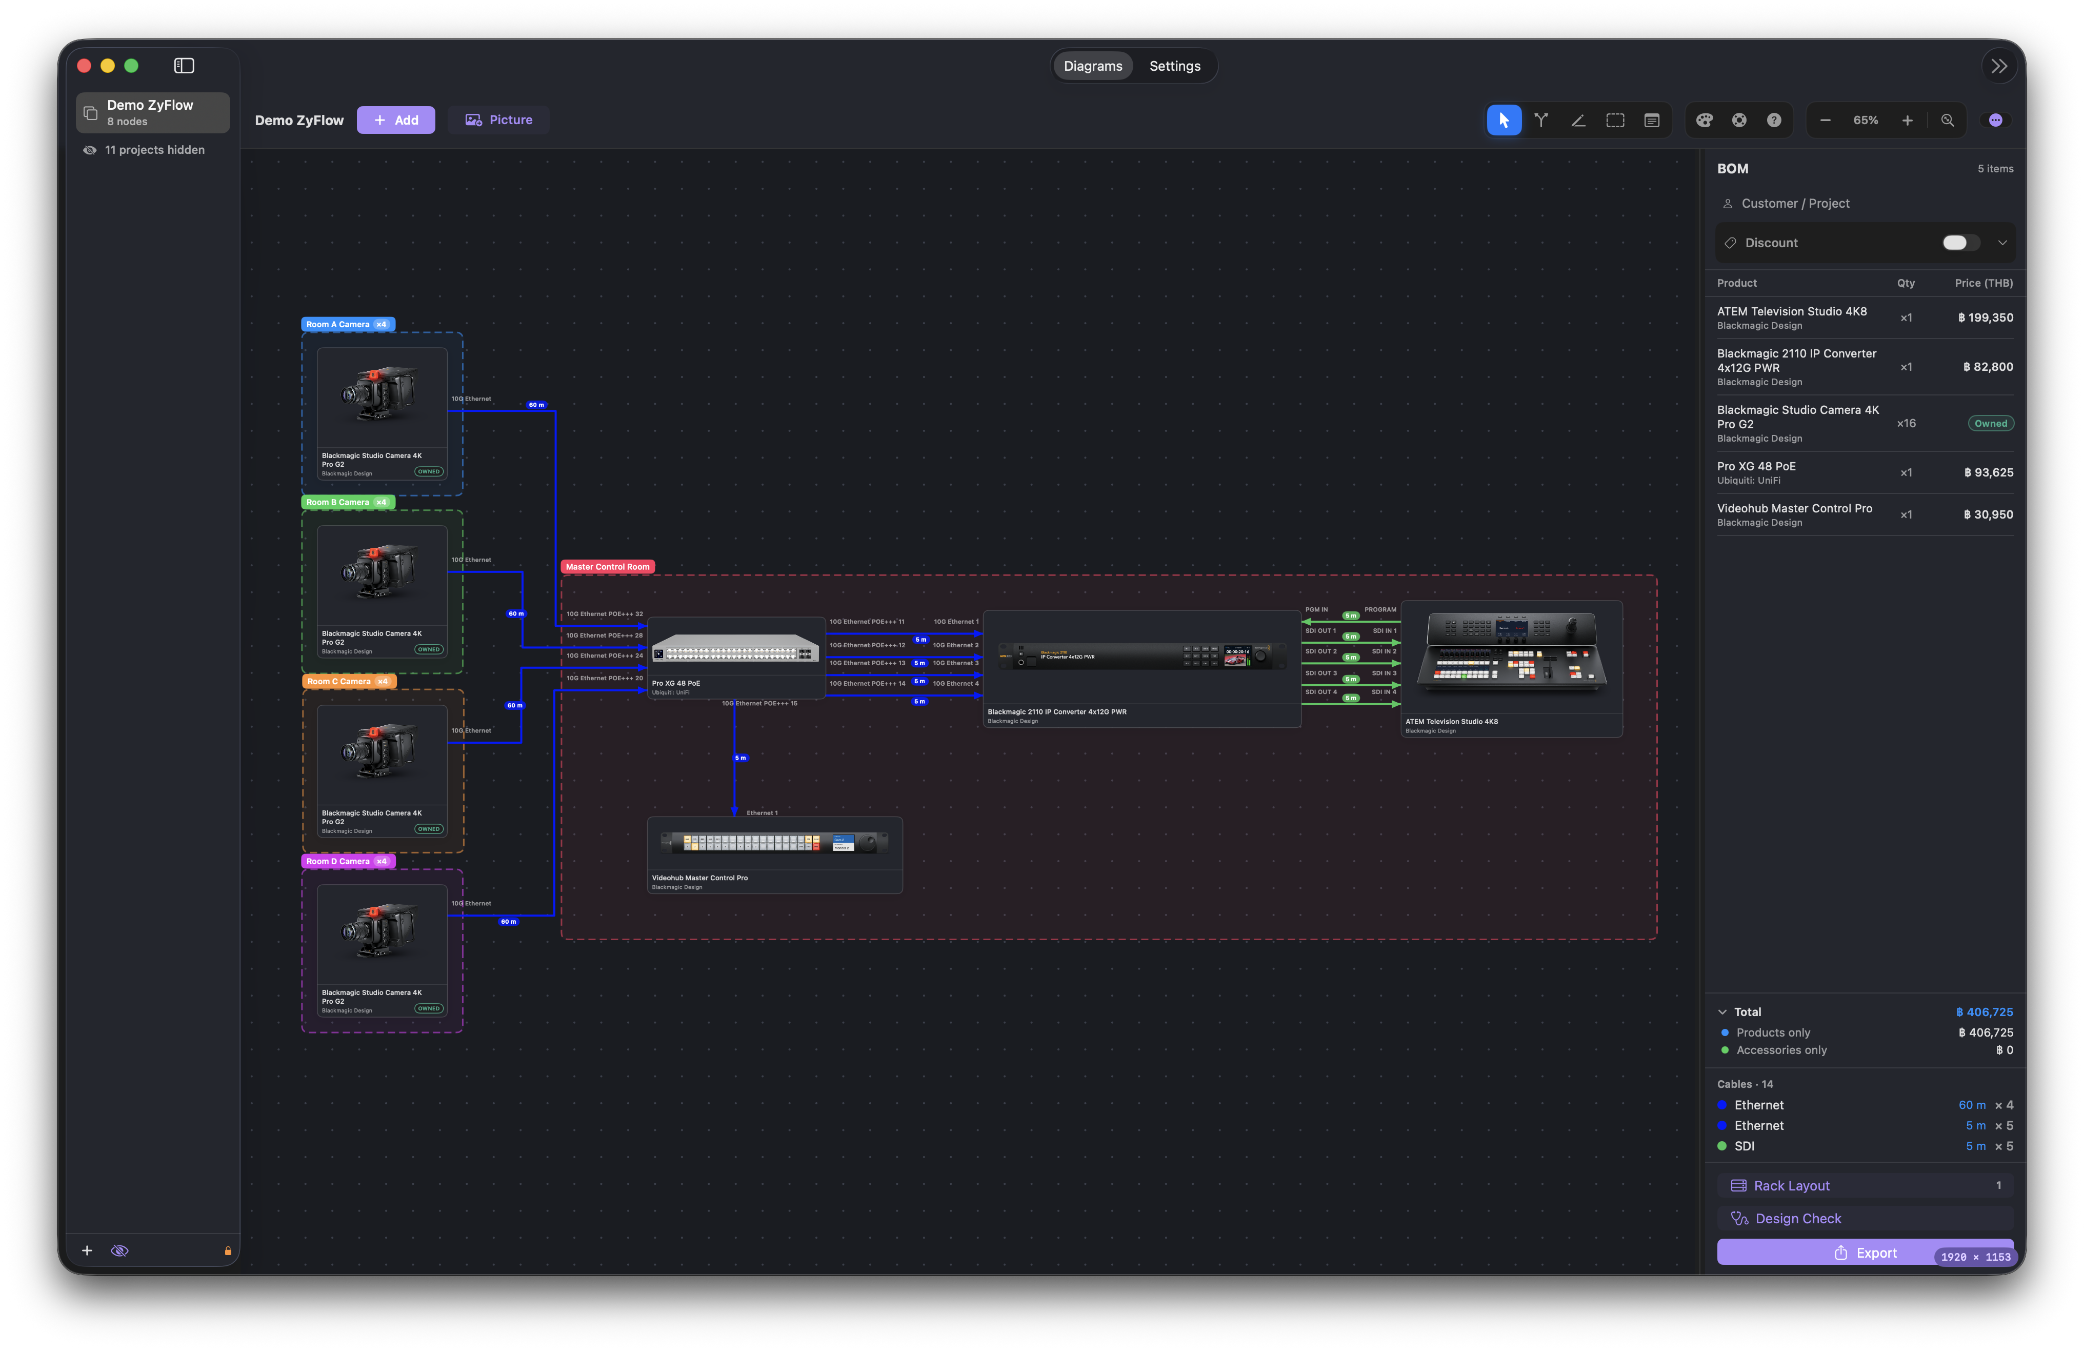
Task: Open the help question mark
Action: pyautogui.click(x=1774, y=120)
